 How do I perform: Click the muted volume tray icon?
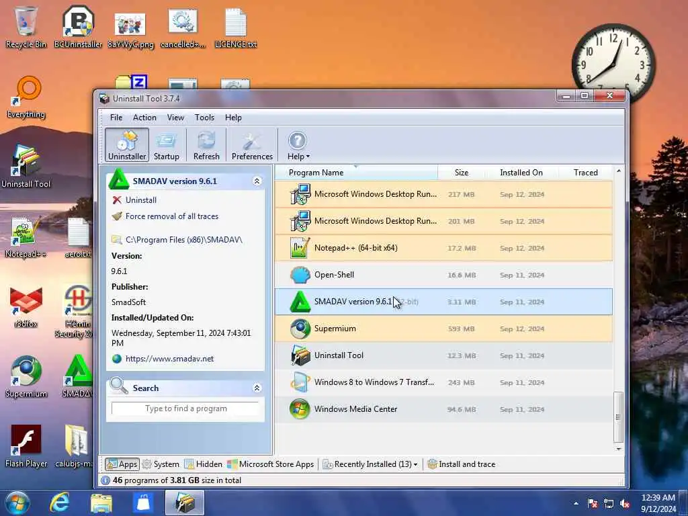[626, 503]
